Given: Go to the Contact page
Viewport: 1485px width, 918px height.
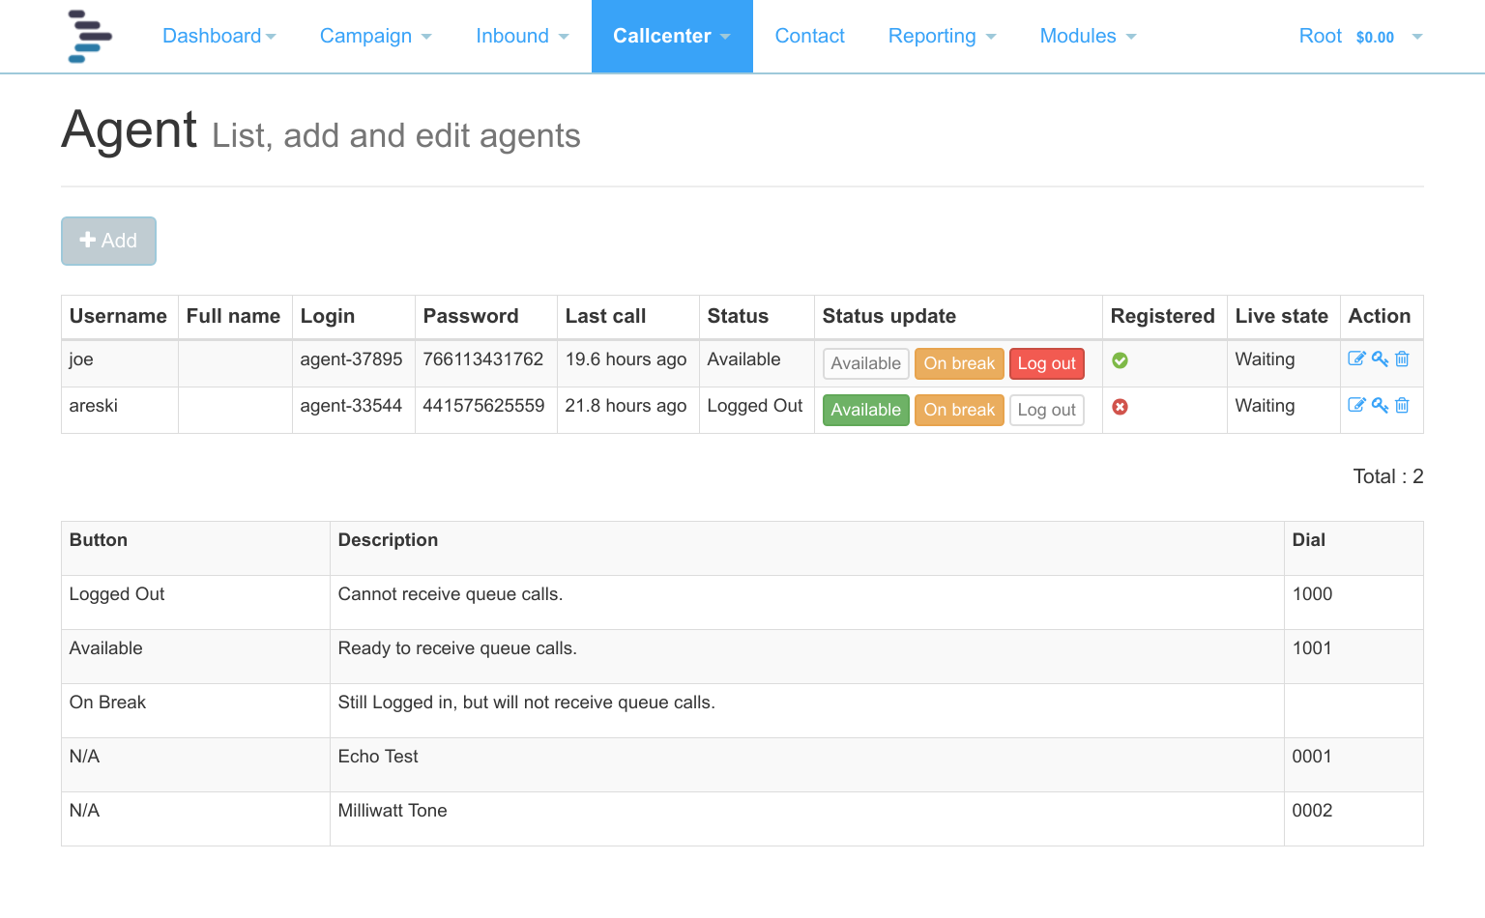Looking at the screenshot, I should click(x=809, y=36).
